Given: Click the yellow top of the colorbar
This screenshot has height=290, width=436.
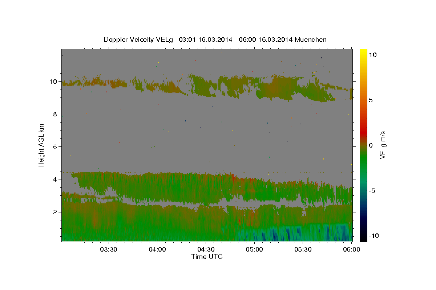Looking at the screenshot, I should coord(363,53).
